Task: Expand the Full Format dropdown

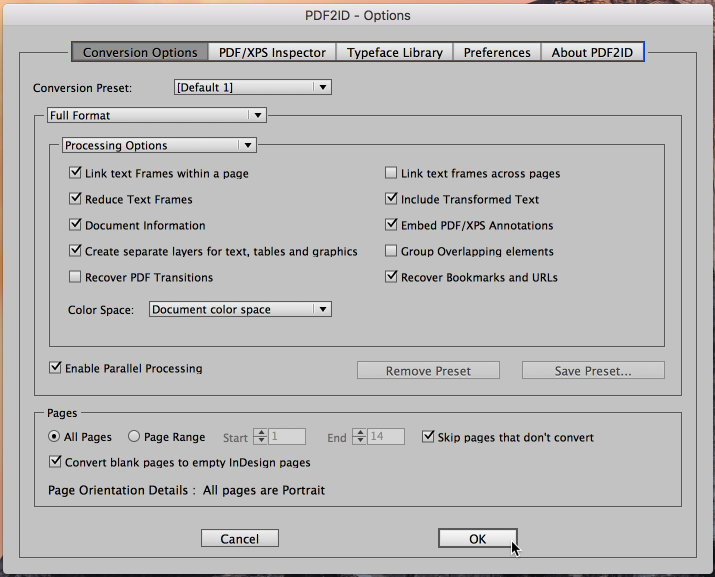Action: pos(157,115)
